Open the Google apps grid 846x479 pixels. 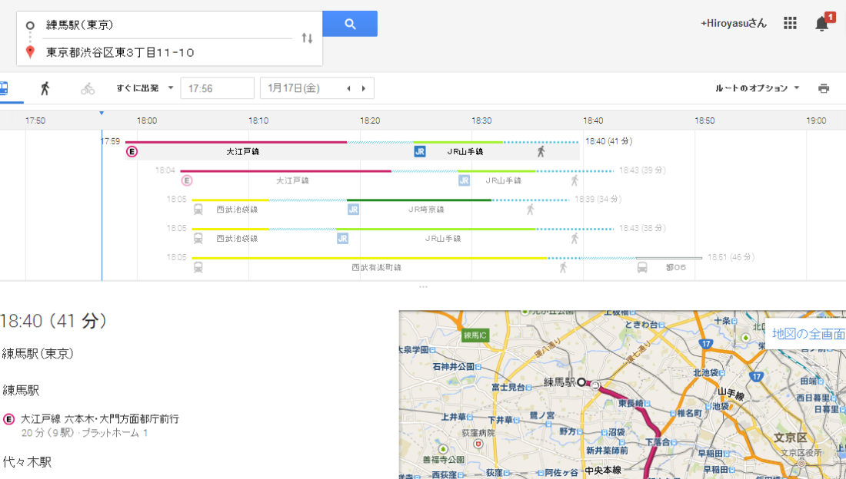click(790, 24)
